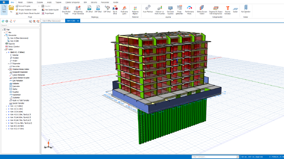This screenshot has height=159, width=284.
Task: Open the Kat İşlemleri dropdown
Action: 246,9
